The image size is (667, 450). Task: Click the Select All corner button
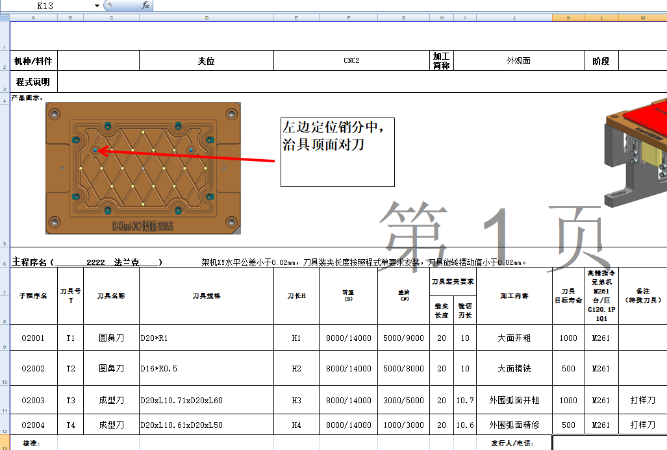pos(6,18)
